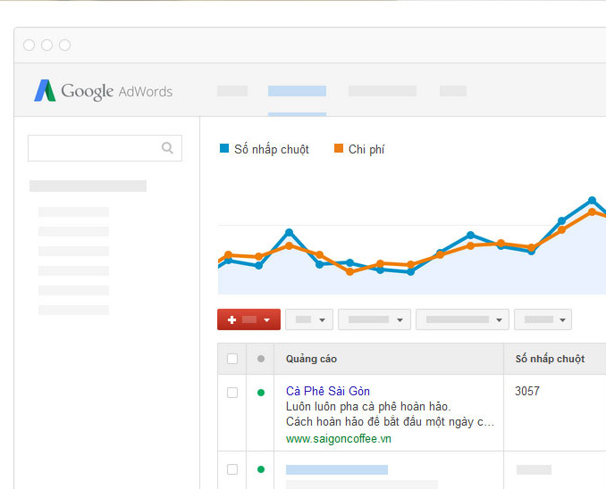Click inside the sidebar search field
Viewport: 606px width, 489px height.
[94, 148]
